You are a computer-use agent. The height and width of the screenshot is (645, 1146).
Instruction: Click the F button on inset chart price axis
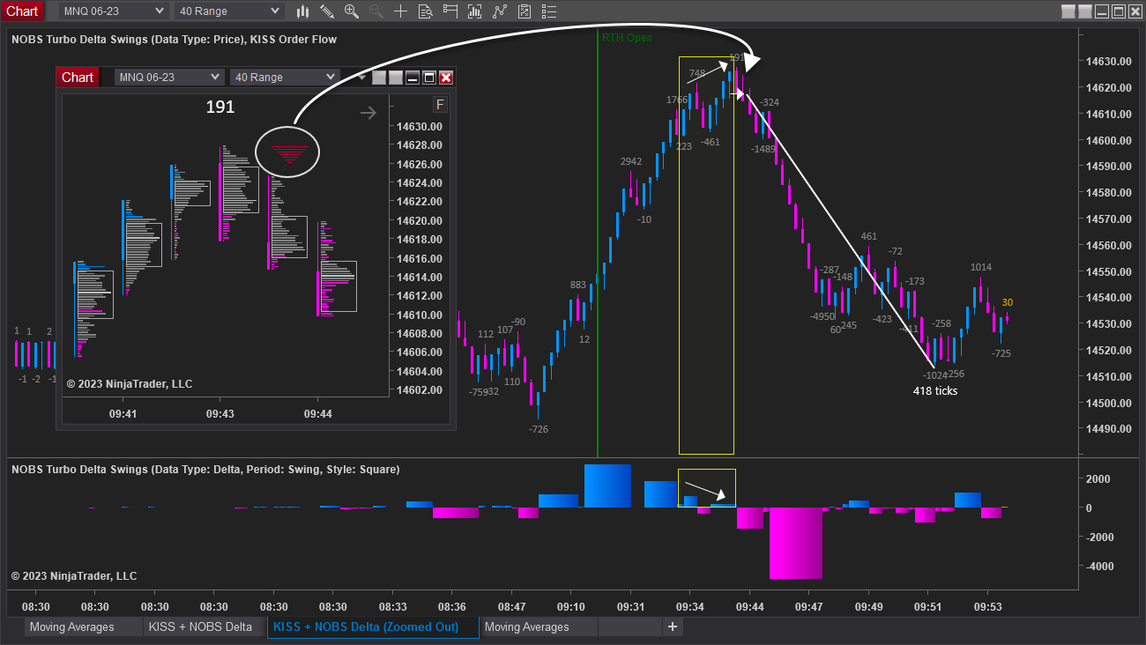pyautogui.click(x=441, y=105)
